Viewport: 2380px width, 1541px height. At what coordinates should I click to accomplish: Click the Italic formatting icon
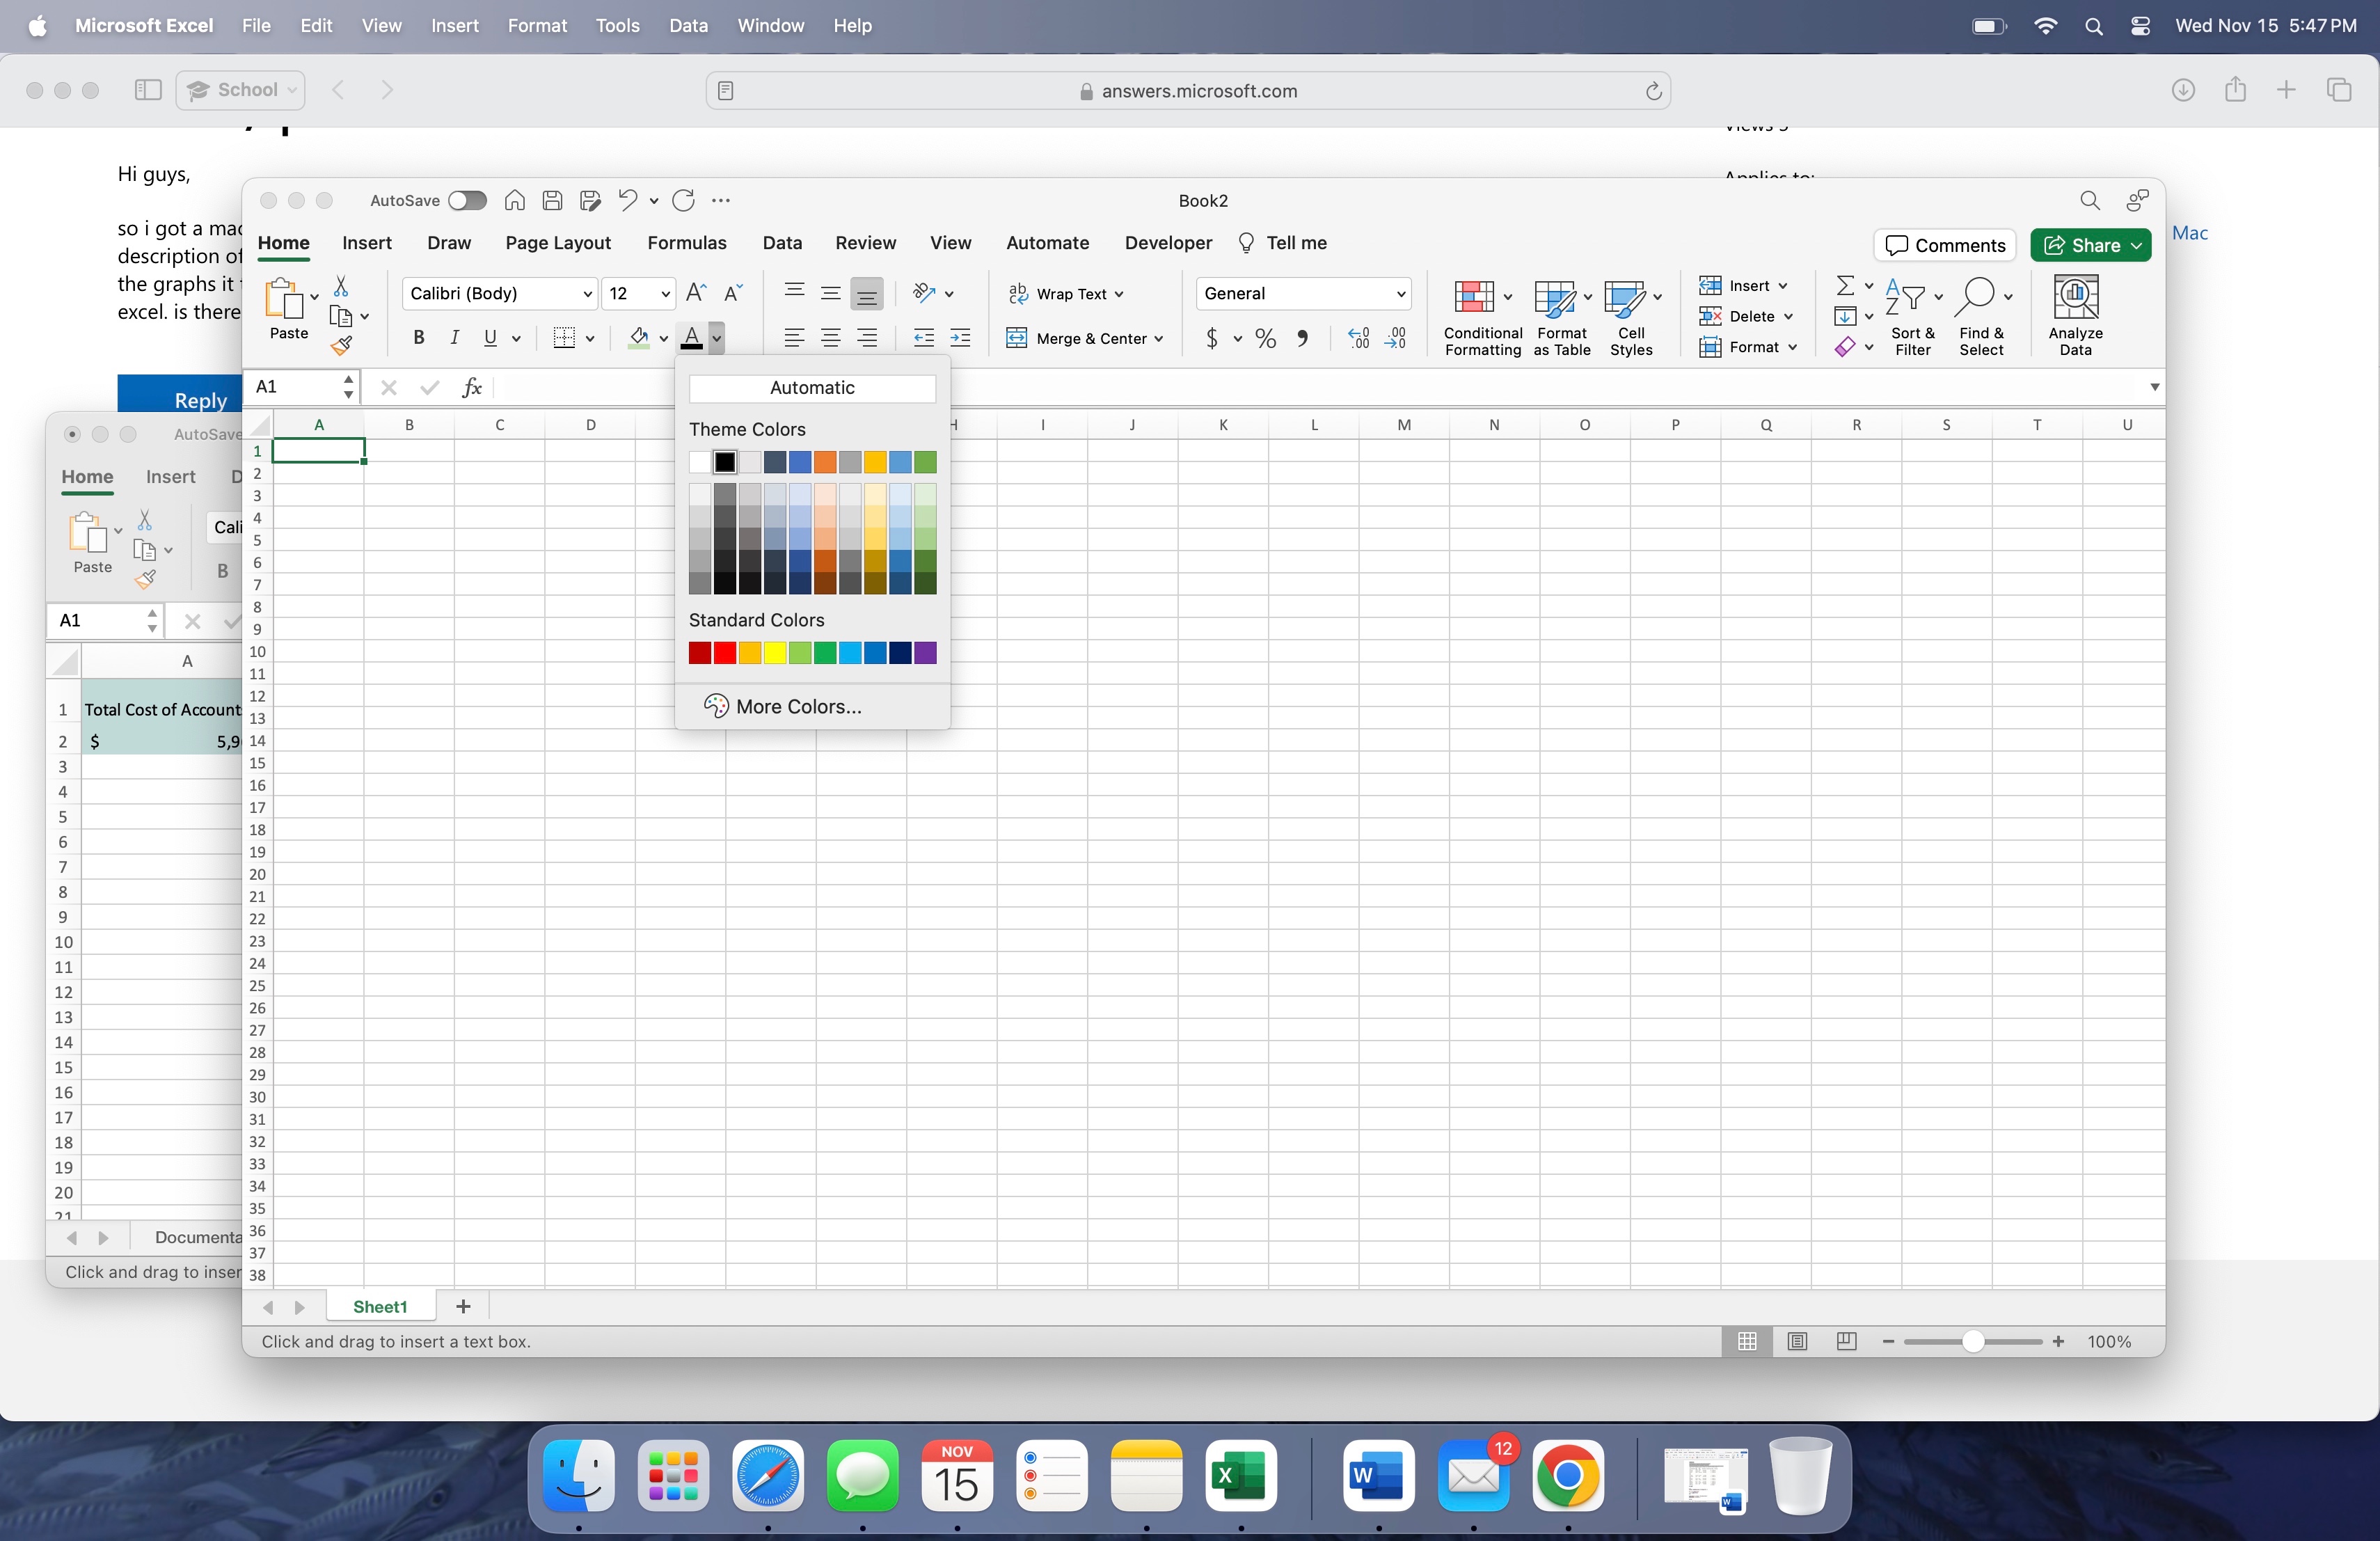point(455,338)
